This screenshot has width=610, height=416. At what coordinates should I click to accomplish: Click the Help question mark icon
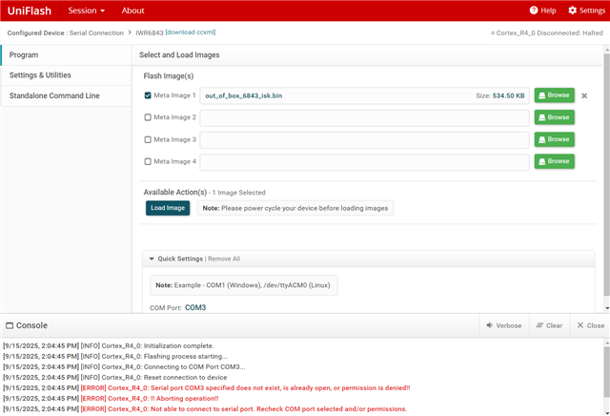534,10
